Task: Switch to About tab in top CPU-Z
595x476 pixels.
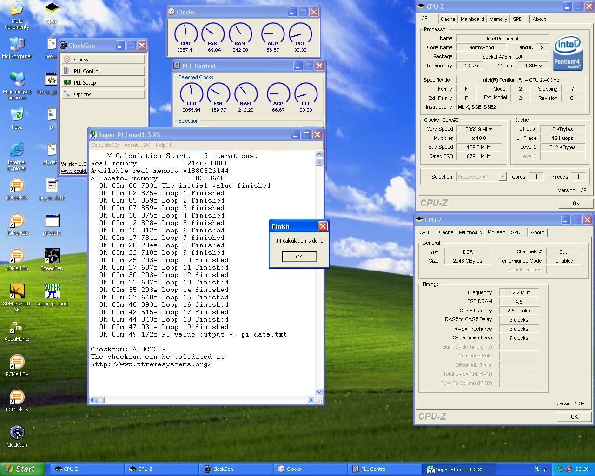Action: click(539, 19)
